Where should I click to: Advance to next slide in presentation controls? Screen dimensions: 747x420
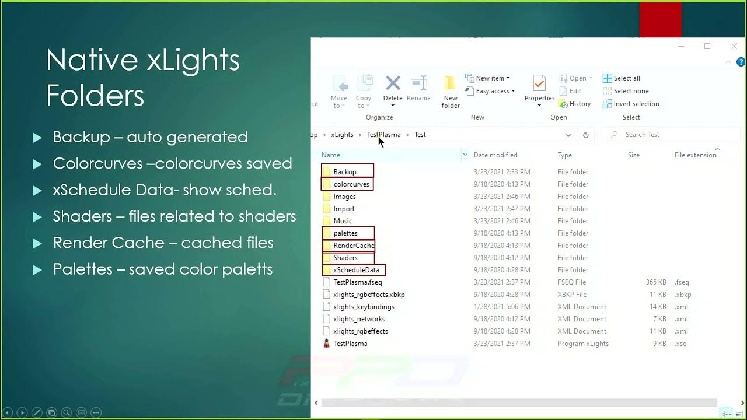pyautogui.click(x=22, y=412)
